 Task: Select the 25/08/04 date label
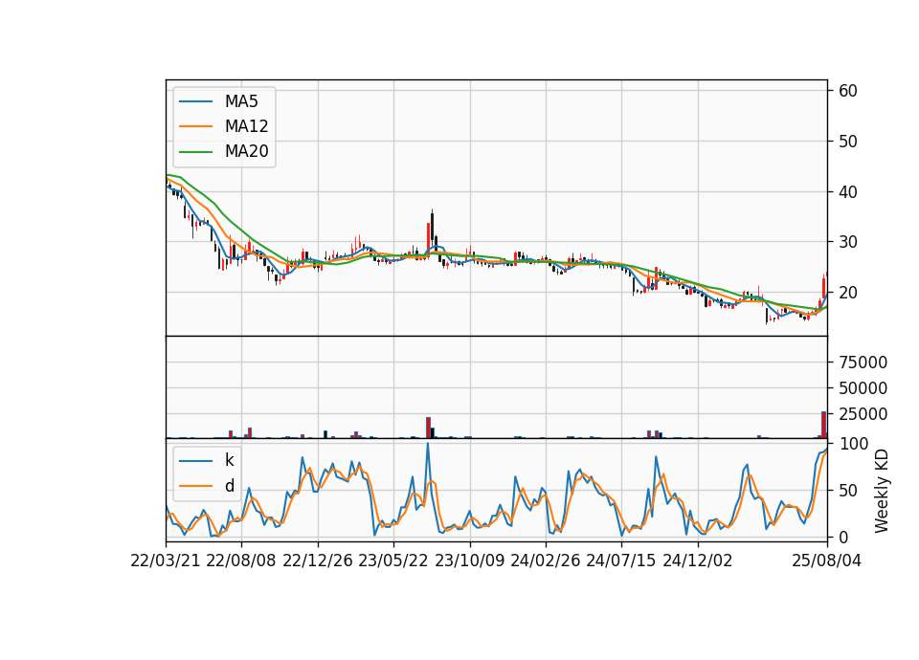(827, 561)
